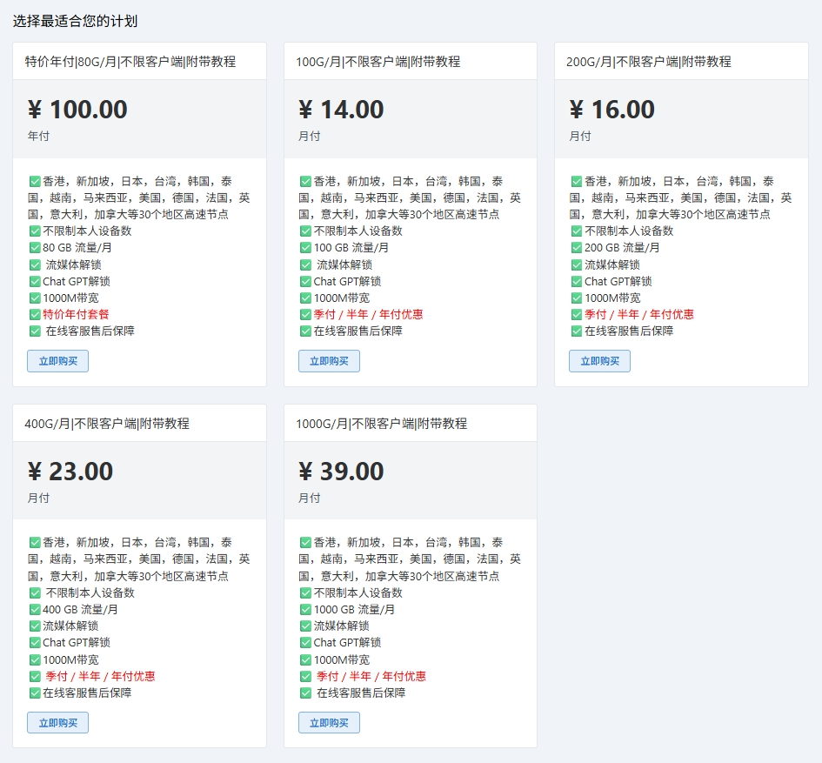Buy the 200G/月 plan via 立即购买

(599, 361)
